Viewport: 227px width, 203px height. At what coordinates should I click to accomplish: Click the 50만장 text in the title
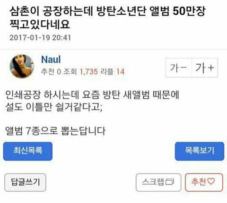coord(189,12)
